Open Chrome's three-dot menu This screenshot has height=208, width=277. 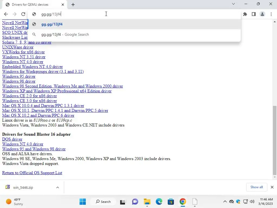point(271,14)
